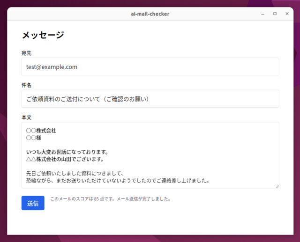The width and height of the screenshot is (300, 242).
Task: Grab the resize handle of the 本文 textarea
Action: point(277,186)
